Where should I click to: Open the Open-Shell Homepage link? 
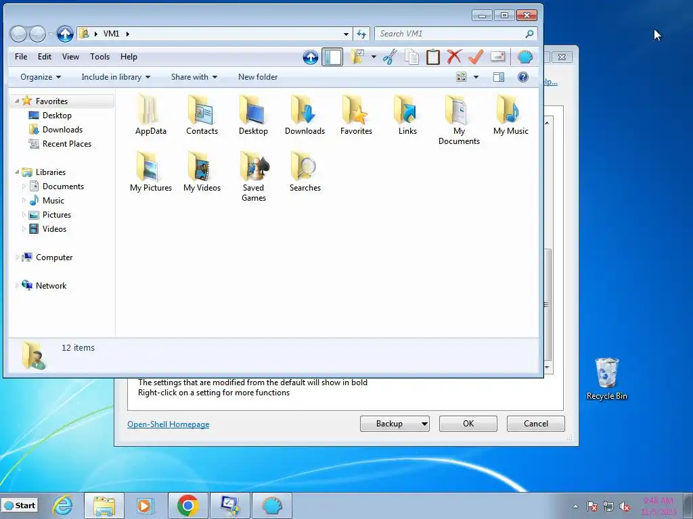coord(168,424)
